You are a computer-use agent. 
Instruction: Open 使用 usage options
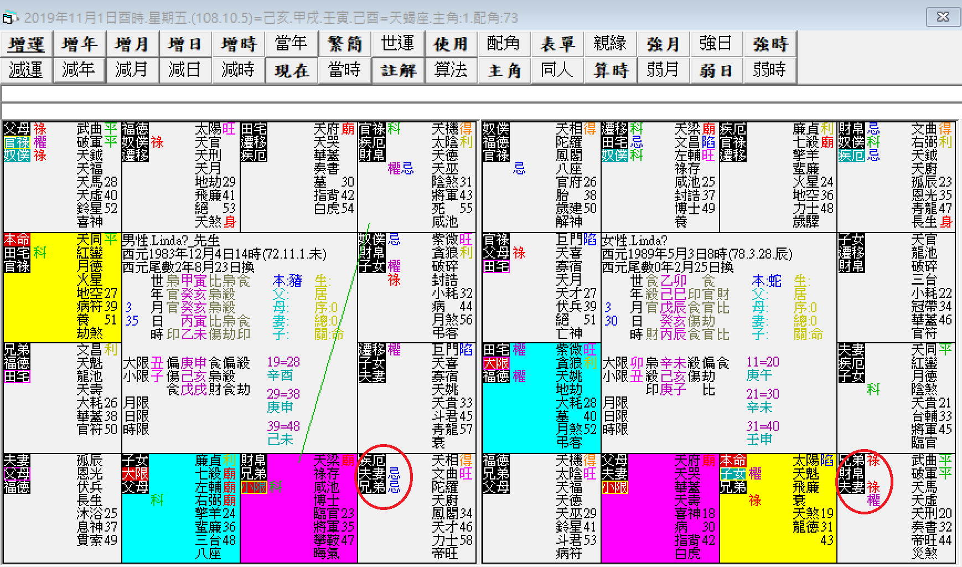451,44
